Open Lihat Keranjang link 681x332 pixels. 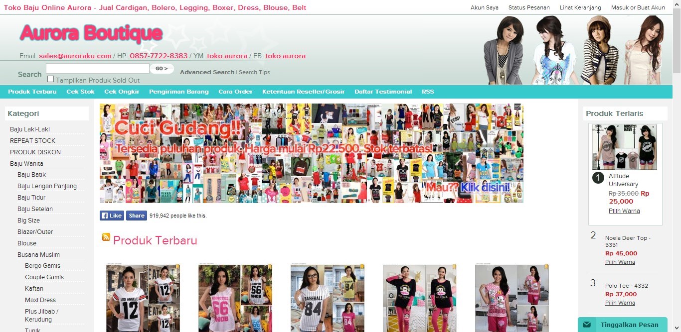pyautogui.click(x=580, y=7)
